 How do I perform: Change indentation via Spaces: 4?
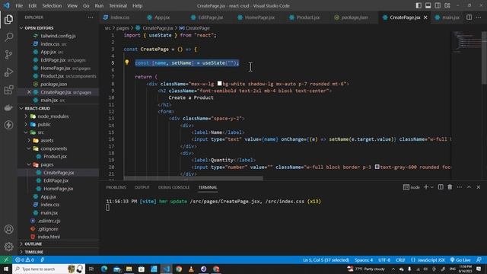pos(364,260)
